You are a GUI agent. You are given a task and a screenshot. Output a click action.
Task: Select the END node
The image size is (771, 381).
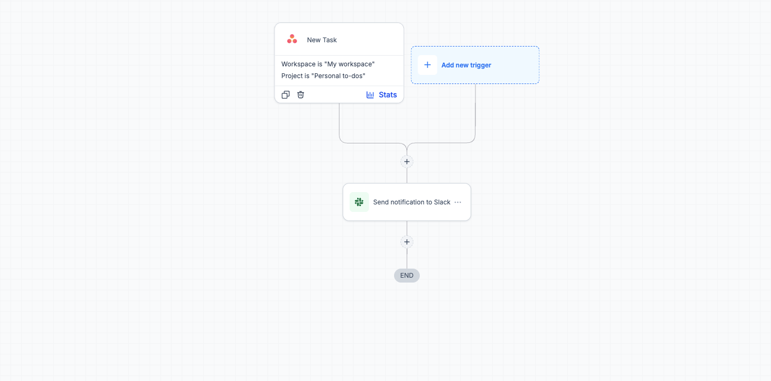click(407, 276)
